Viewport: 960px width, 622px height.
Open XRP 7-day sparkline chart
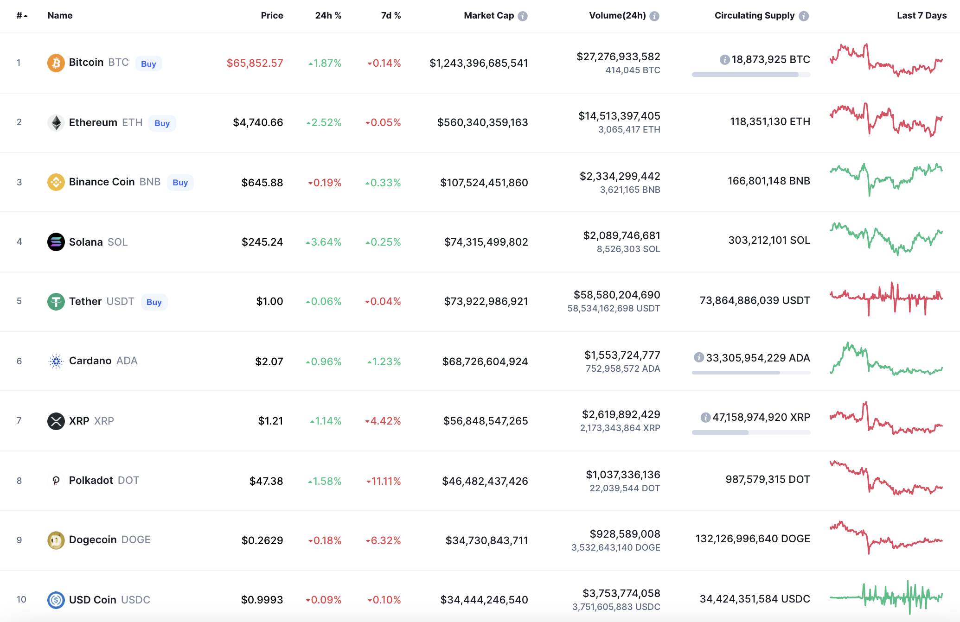click(x=886, y=418)
